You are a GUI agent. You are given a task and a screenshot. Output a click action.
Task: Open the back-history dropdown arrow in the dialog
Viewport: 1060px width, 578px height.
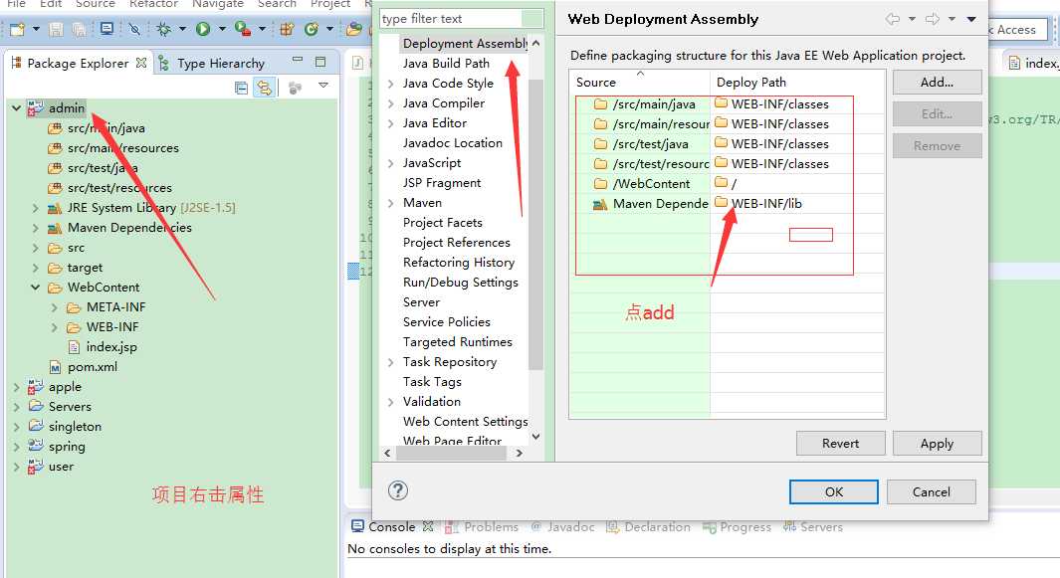click(912, 19)
